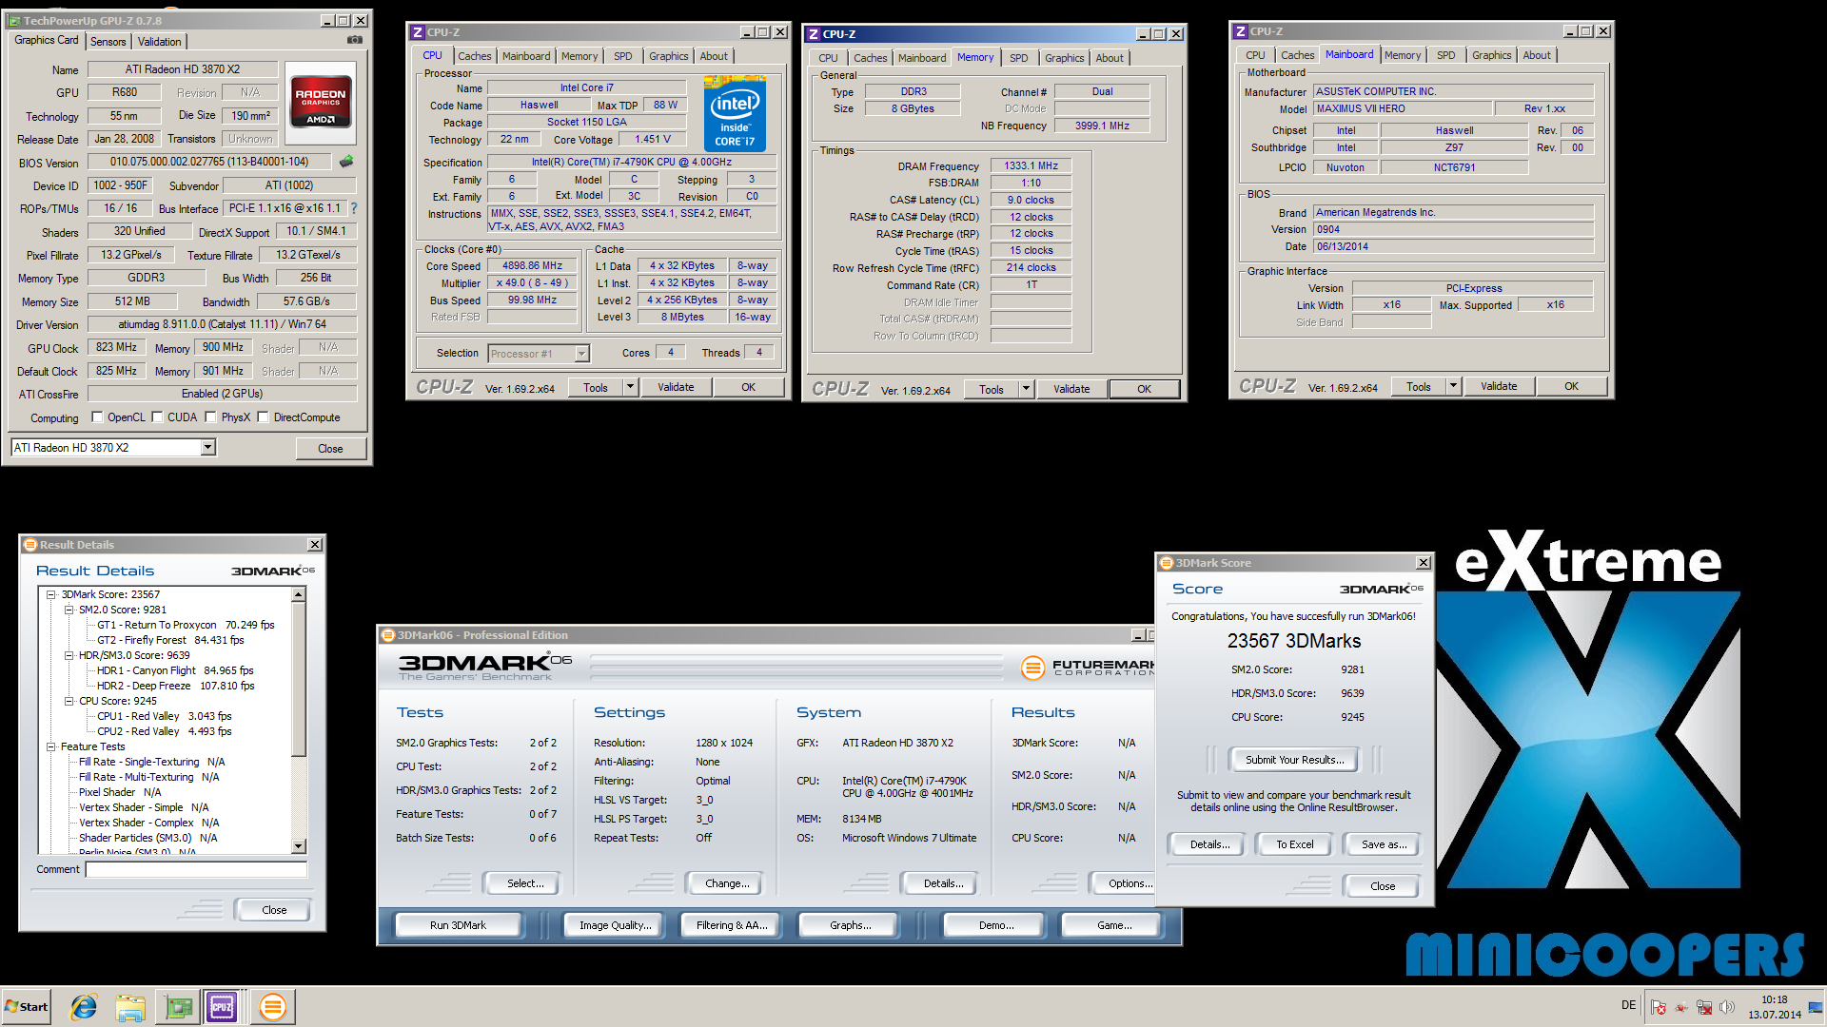Image resolution: width=1827 pixels, height=1027 pixels.
Task: Switch to the Validation tab in GPU-Z
Action: 159,42
